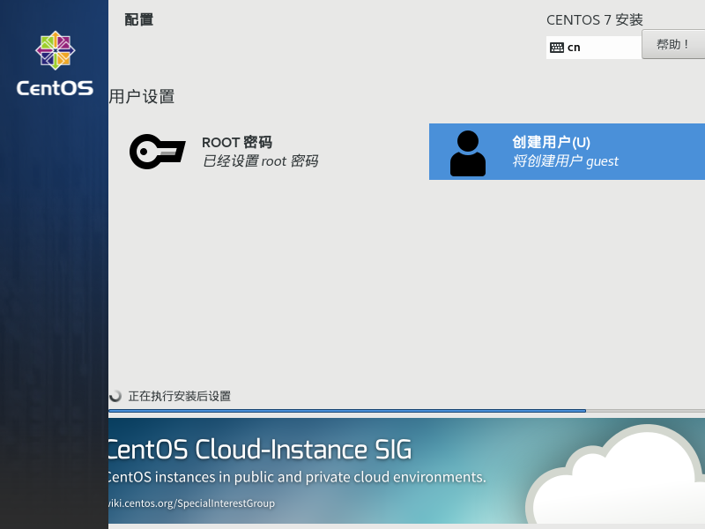The height and width of the screenshot is (529, 705).
Task: Click the 将创建用户 guest status text
Action: pos(565,161)
